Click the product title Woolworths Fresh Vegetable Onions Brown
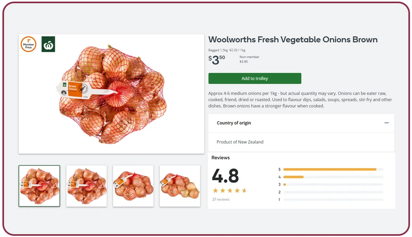This screenshot has height=237, width=412. [293, 39]
